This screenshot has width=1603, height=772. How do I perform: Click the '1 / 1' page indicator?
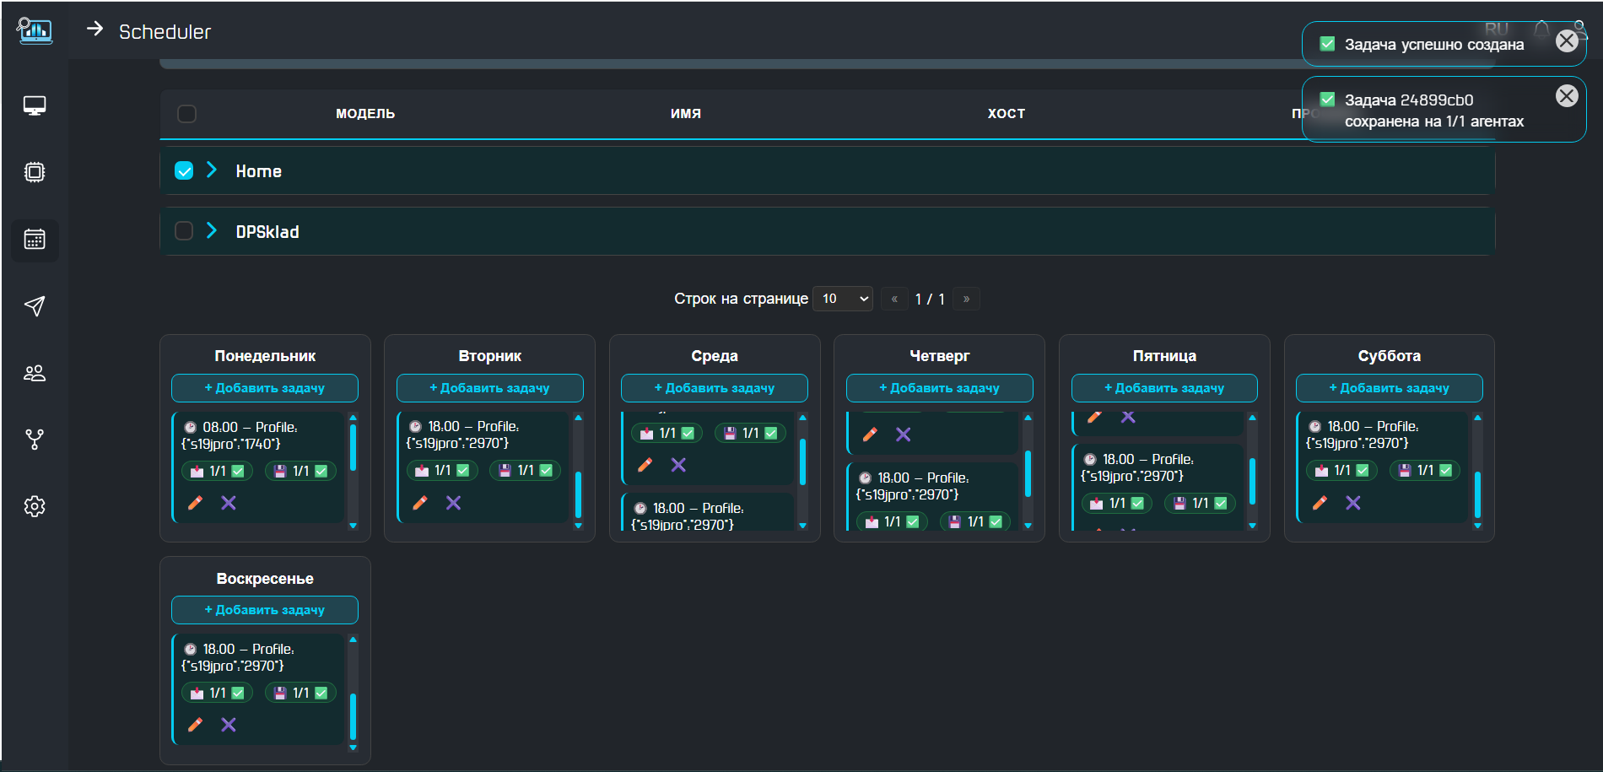[930, 299]
